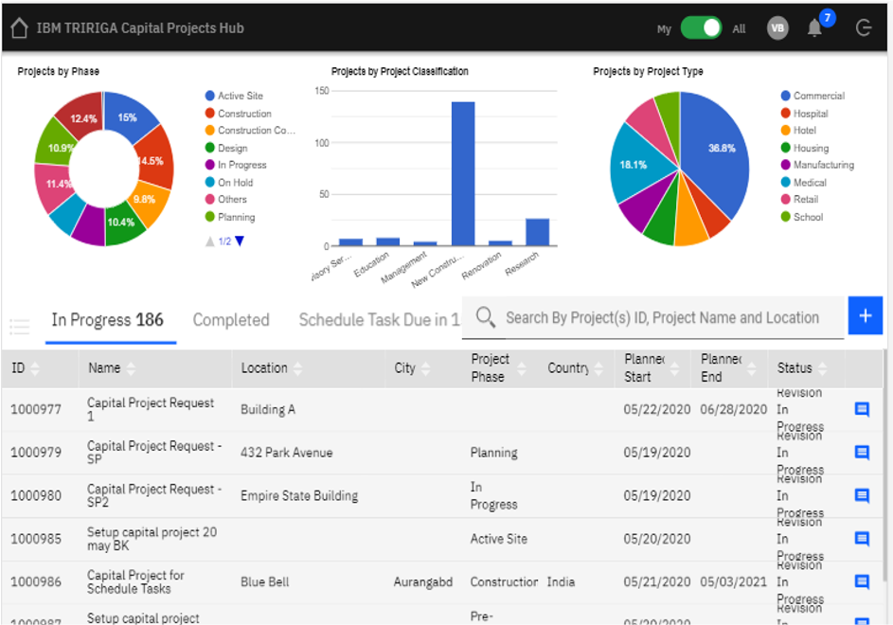This screenshot has width=893, height=625.
Task: Click IBM TRIRIGA Capital Projects Hub title
Action: (140, 27)
